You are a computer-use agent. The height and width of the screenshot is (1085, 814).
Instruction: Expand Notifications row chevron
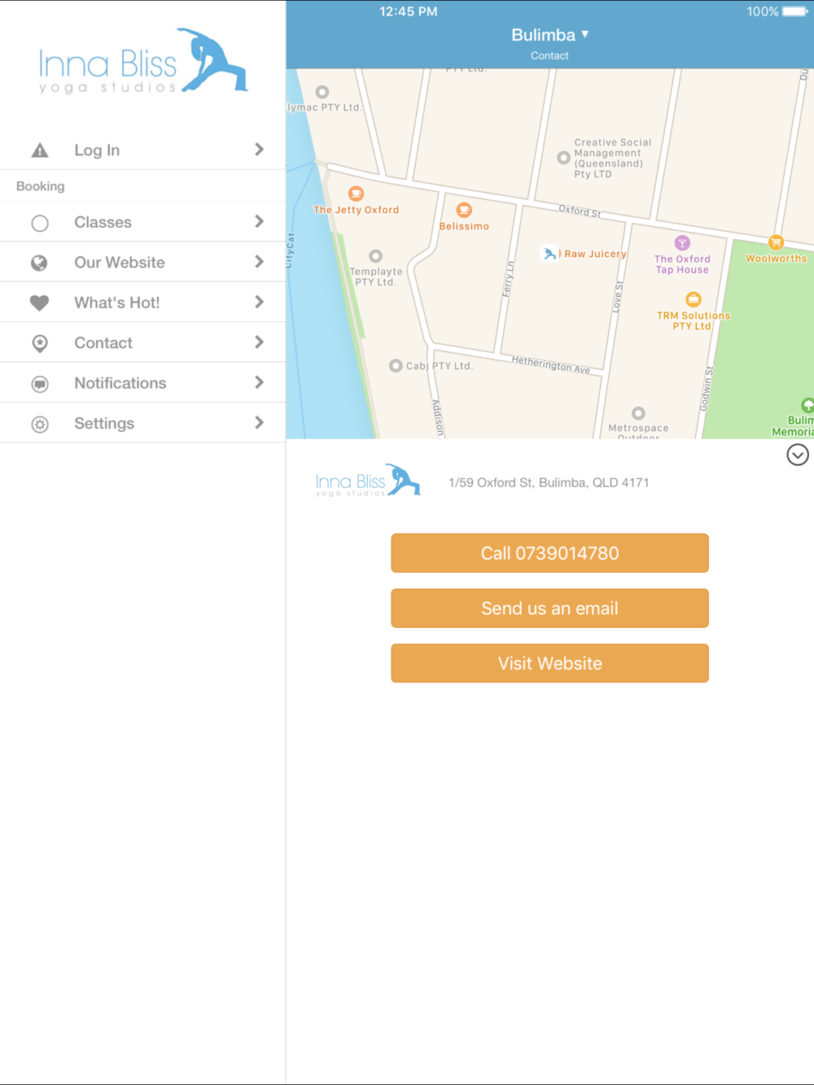(259, 382)
